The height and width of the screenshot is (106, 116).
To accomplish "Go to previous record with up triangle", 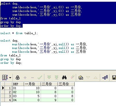I will coord(95,78).
